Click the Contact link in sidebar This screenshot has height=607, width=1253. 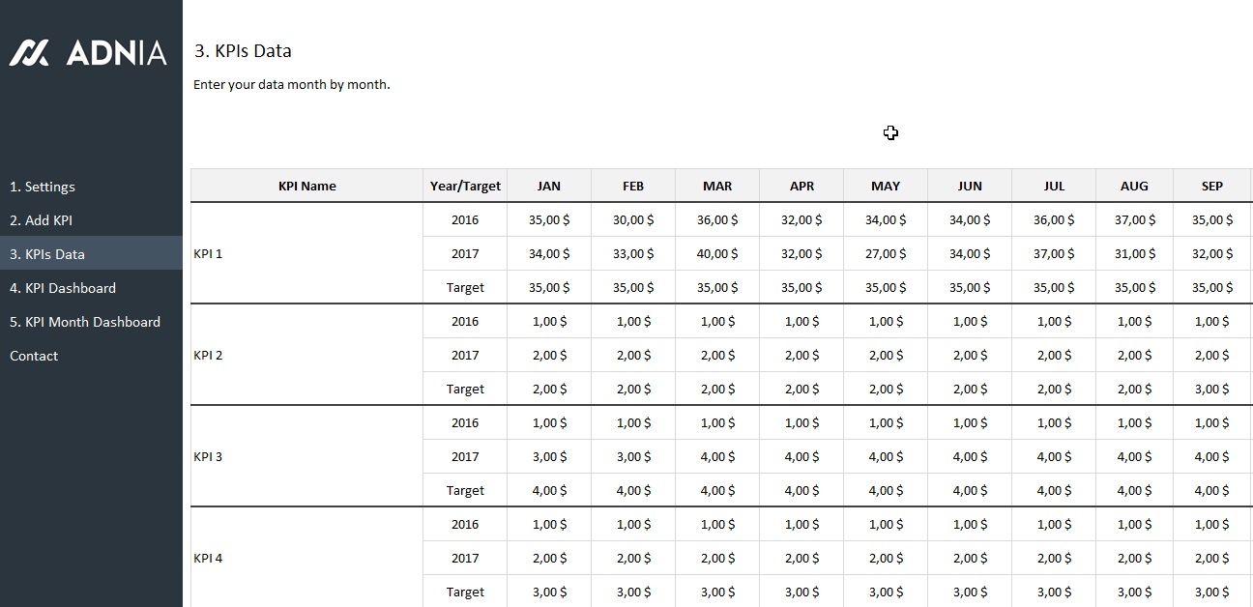coord(34,356)
